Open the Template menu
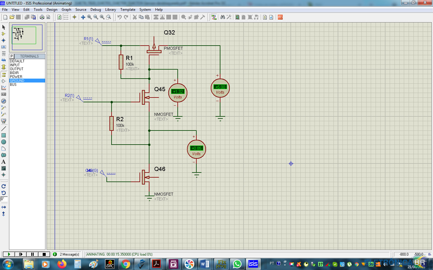This screenshot has height=270, width=433. (x=128, y=10)
